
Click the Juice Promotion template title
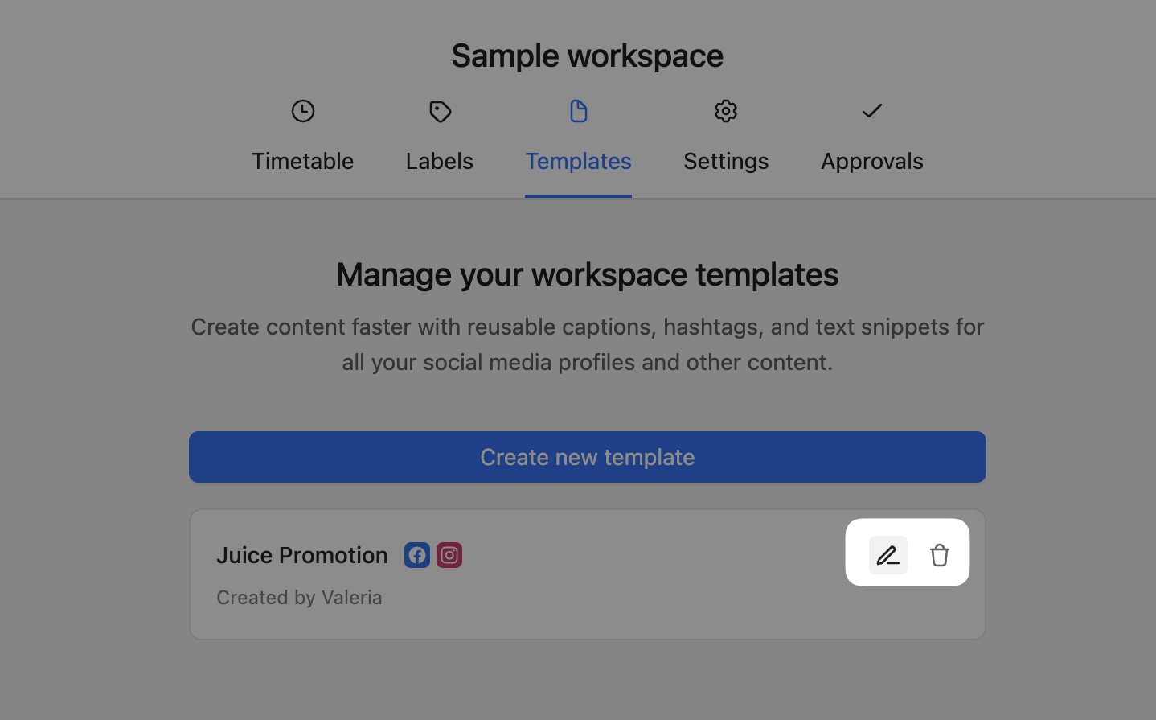point(302,555)
